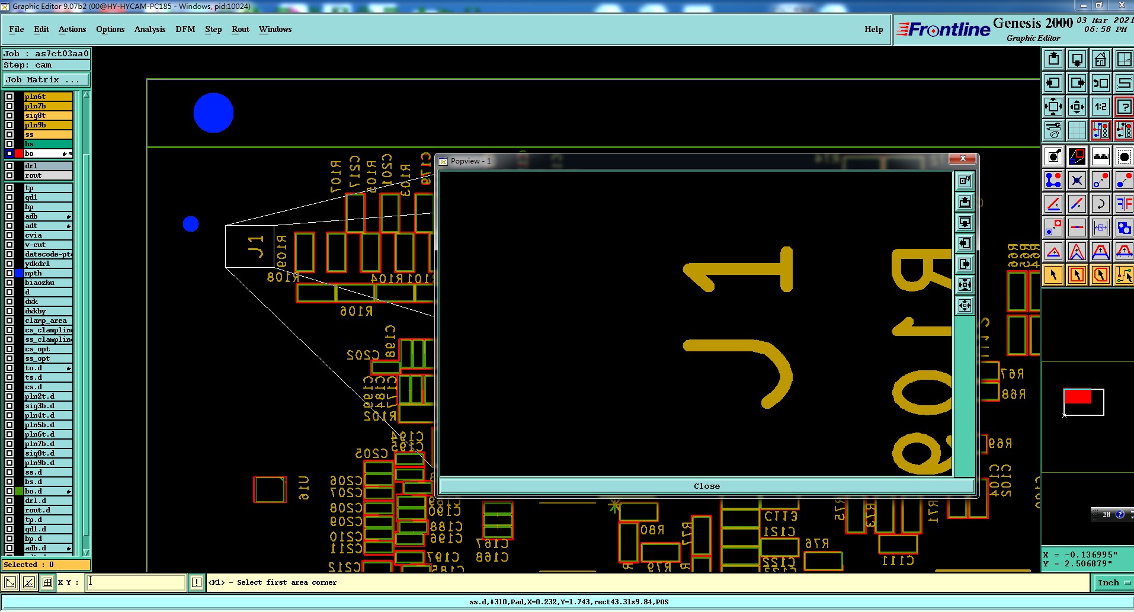Toggle the sig8t layer checkbox
This screenshot has width=1134, height=612.
(x=9, y=116)
